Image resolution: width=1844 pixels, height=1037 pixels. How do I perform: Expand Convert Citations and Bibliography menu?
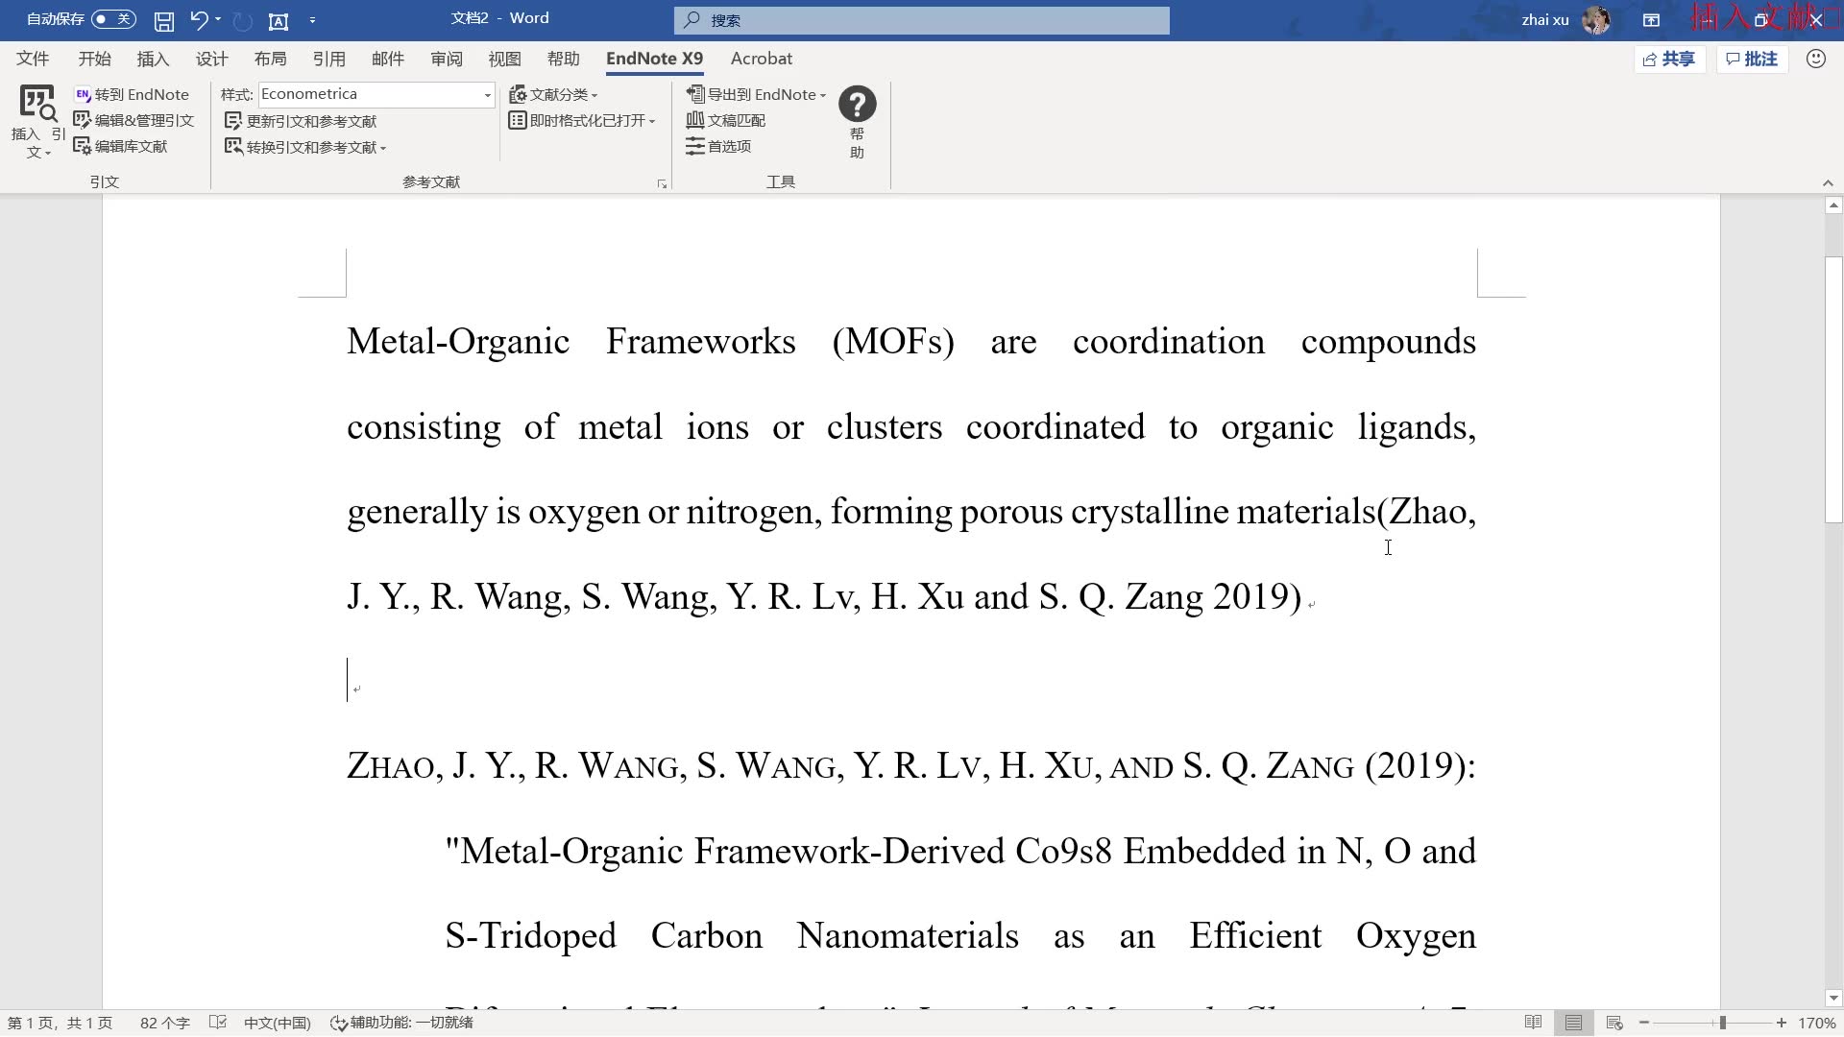click(x=383, y=148)
